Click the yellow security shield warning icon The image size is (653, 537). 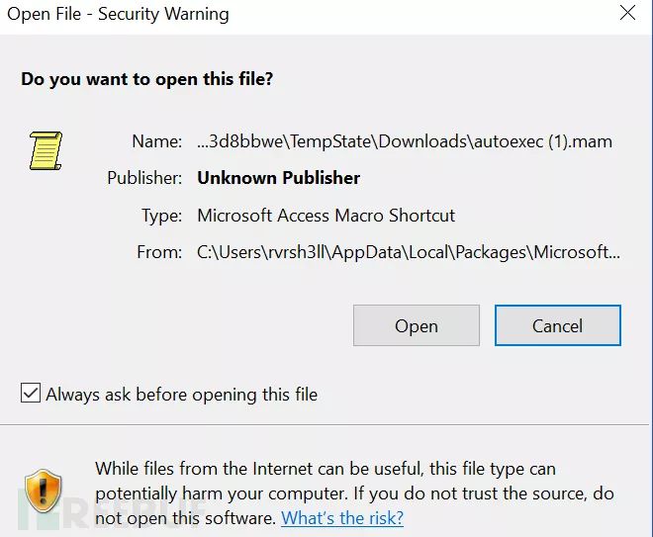coord(44,491)
